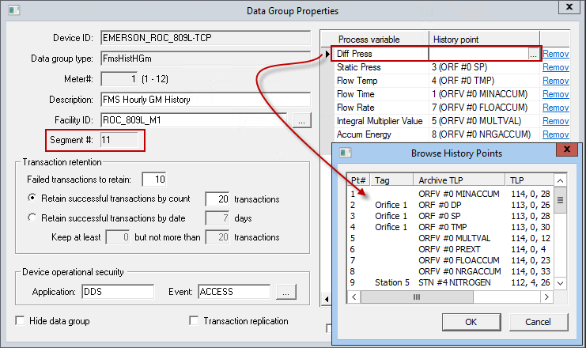Open the Event browse button

pos(286,292)
